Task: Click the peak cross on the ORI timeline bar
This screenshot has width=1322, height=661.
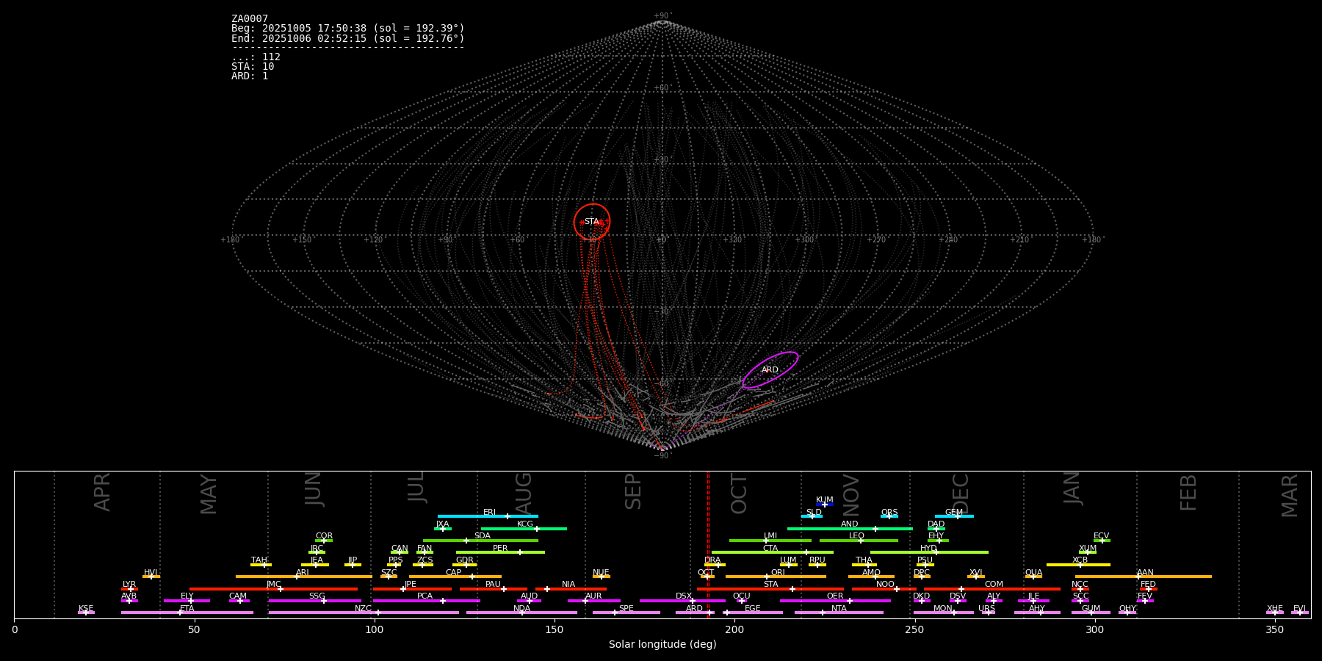Action: (767, 577)
